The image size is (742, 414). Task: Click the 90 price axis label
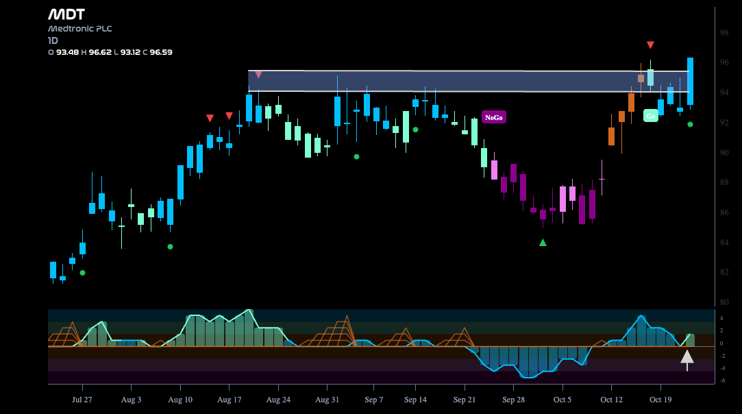724,153
